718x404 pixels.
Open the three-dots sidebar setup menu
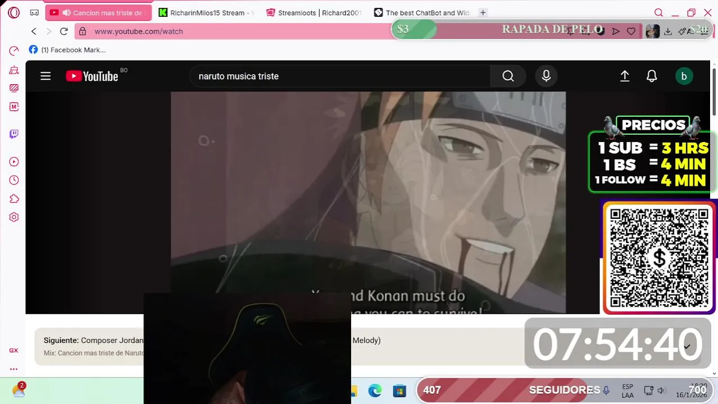tap(13, 369)
